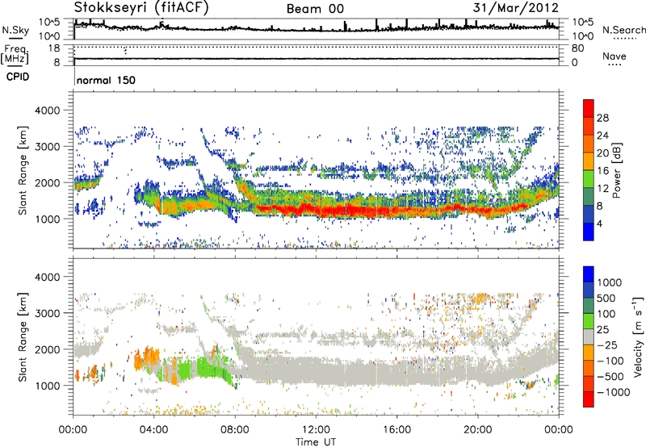Click the 'N.Search' legend label
This screenshot has width=646, height=447.
click(623, 30)
